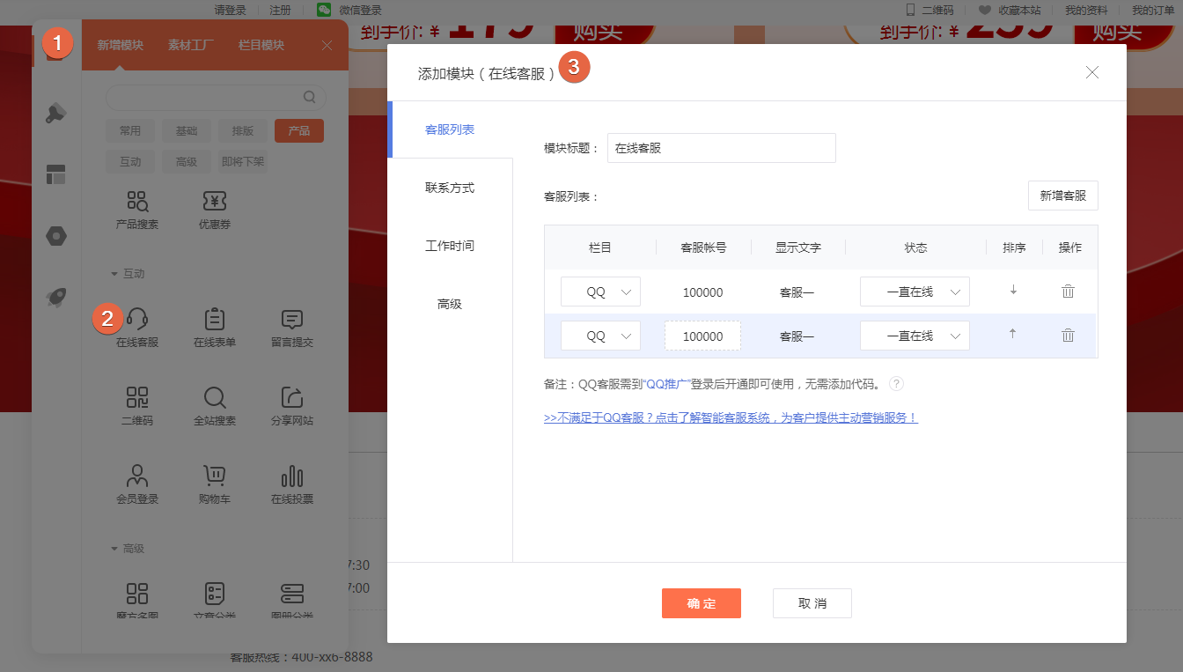
Task: Open the 栏目 QQ dropdown in first row
Action: [600, 292]
